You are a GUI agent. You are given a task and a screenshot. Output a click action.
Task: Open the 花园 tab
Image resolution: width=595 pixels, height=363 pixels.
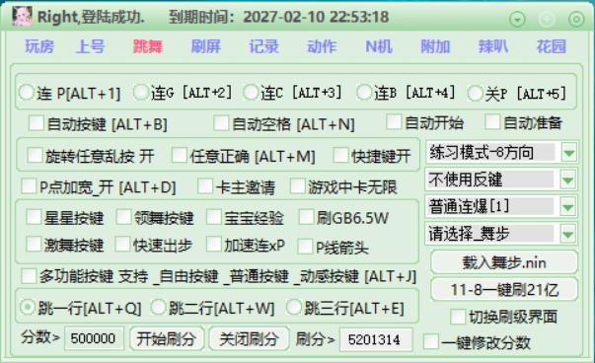(551, 46)
